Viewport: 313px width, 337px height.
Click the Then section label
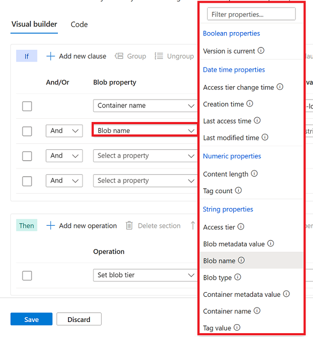(x=27, y=225)
